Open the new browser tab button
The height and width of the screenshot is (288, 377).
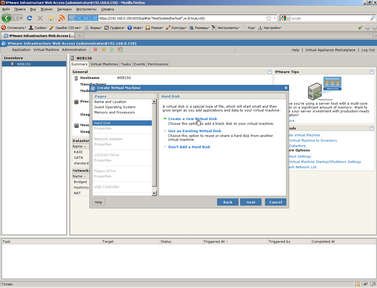(x=79, y=36)
